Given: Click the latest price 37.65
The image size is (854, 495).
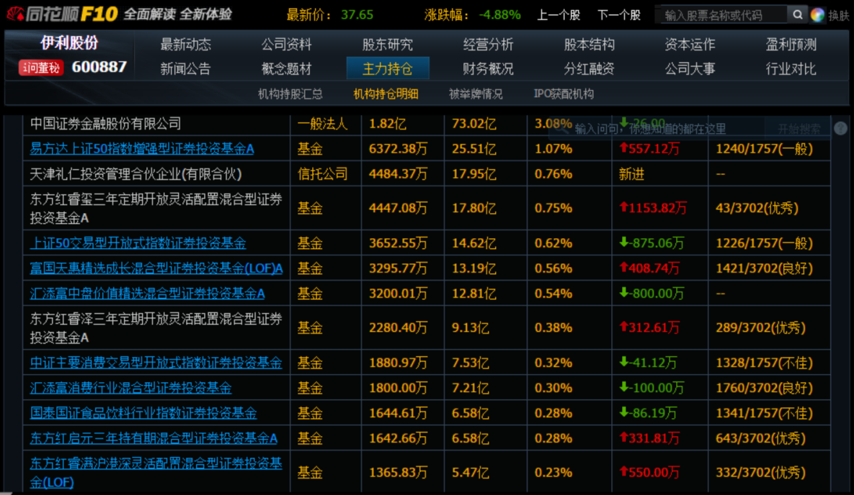Looking at the screenshot, I should (x=357, y=14).
